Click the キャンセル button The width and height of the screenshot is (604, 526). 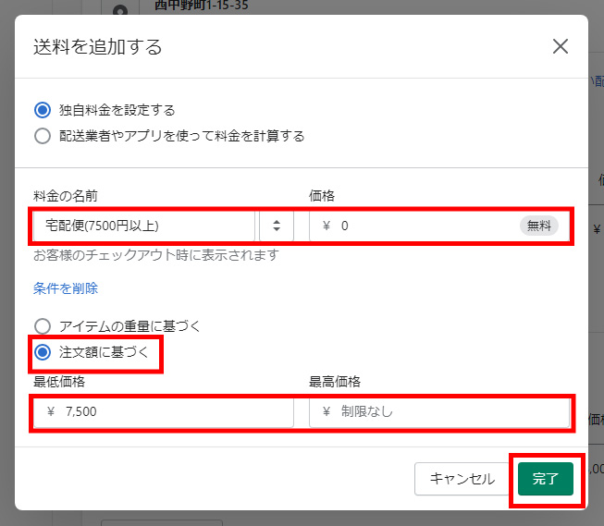(x=462, y=479)
